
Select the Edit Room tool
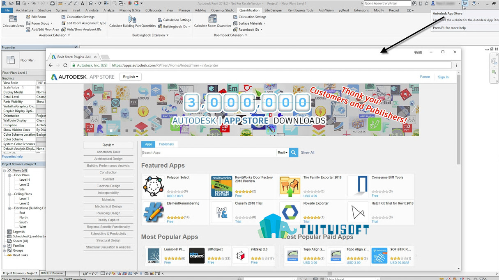[x=36, y=17]
